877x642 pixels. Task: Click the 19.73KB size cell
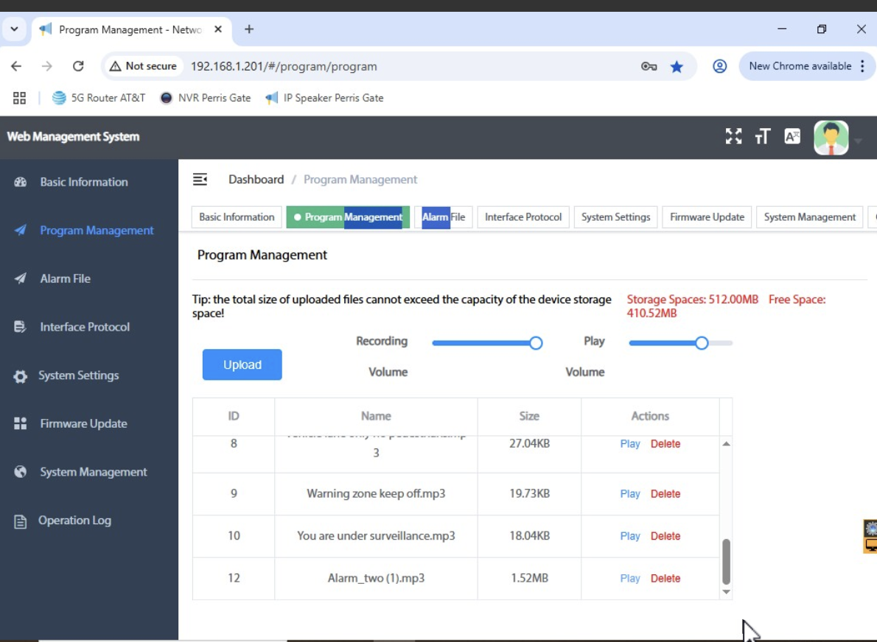(529, 494)
